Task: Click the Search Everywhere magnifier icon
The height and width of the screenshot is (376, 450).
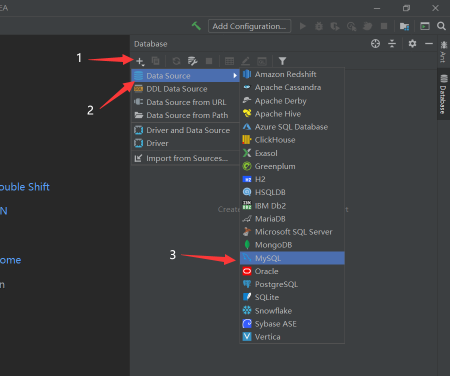Action: (441, 26)
